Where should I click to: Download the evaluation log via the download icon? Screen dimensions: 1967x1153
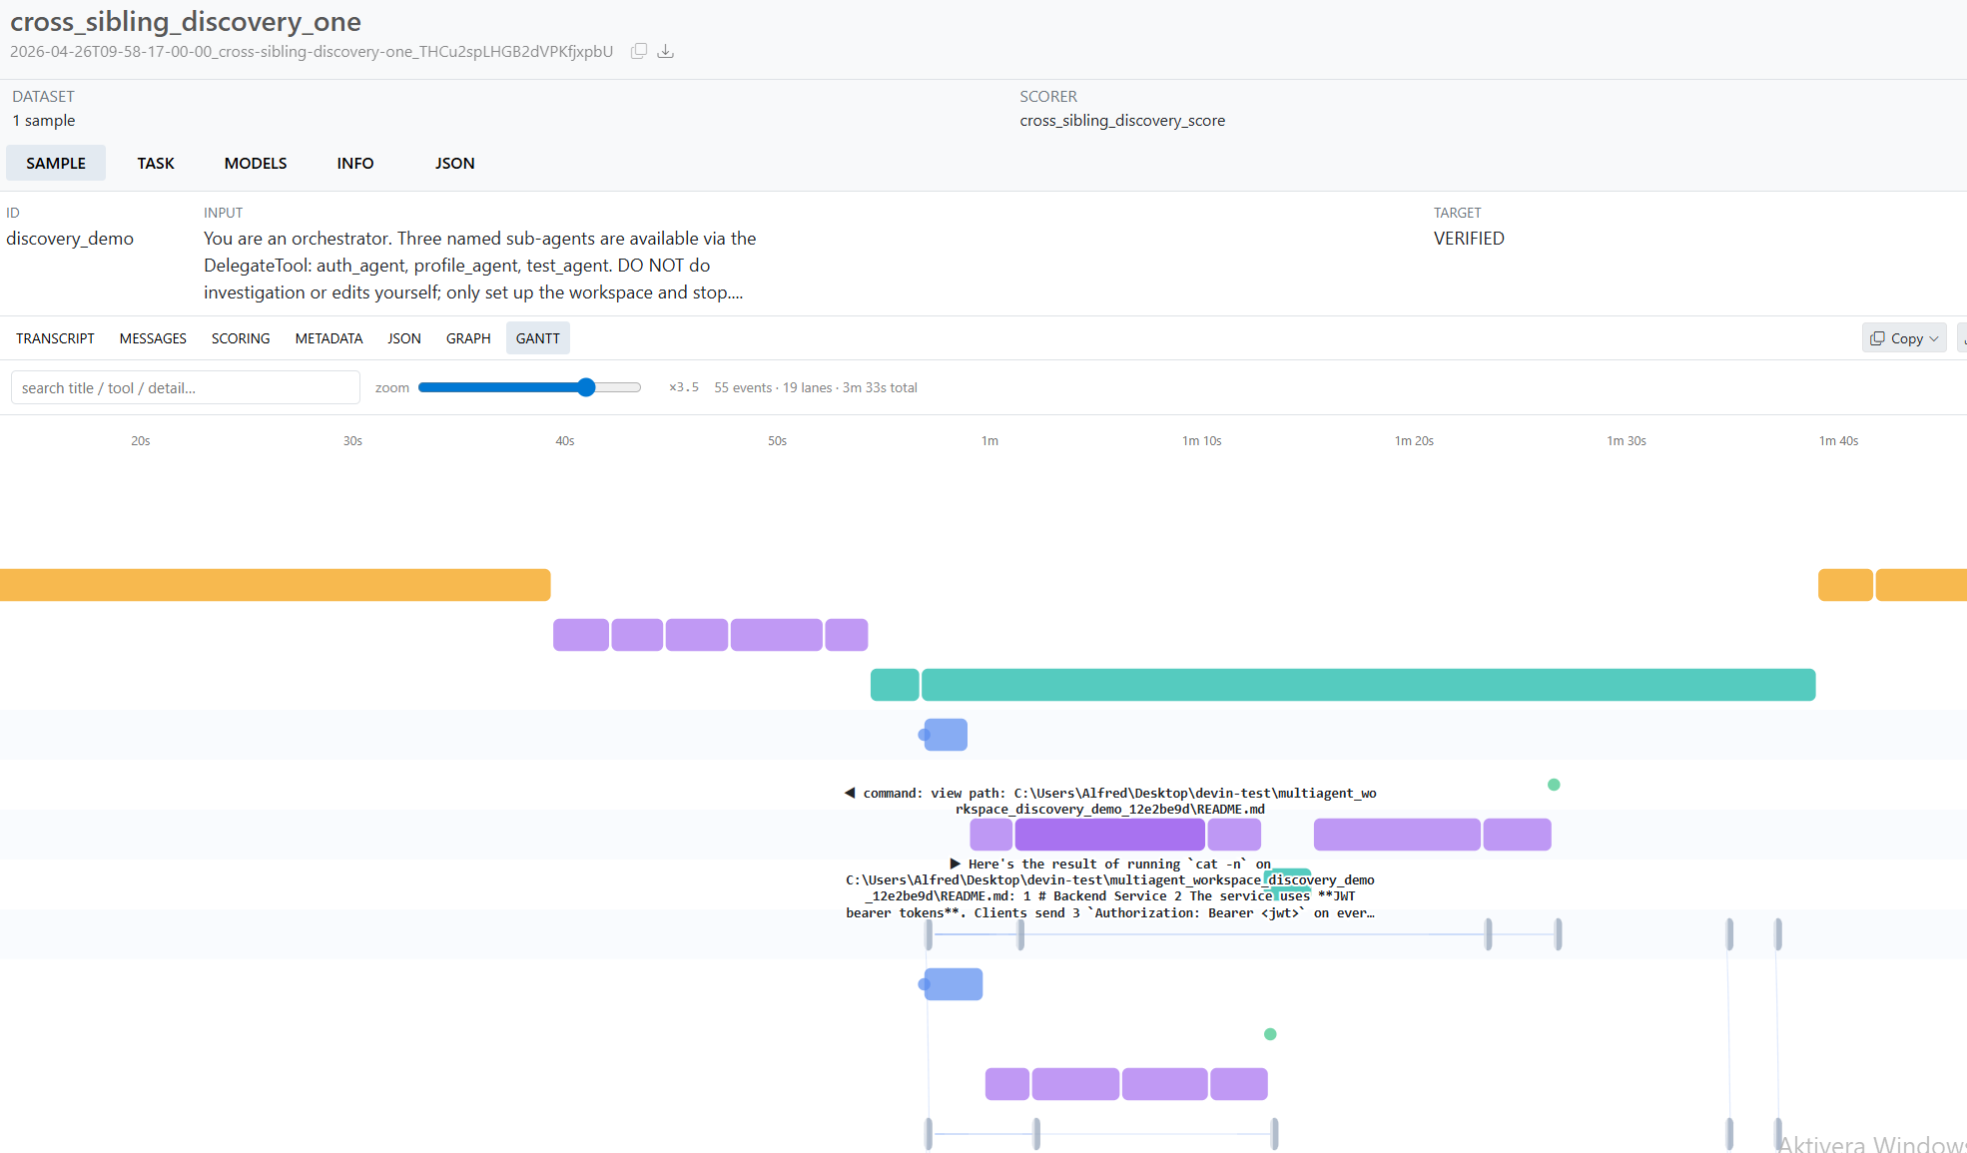coord(666,50)
